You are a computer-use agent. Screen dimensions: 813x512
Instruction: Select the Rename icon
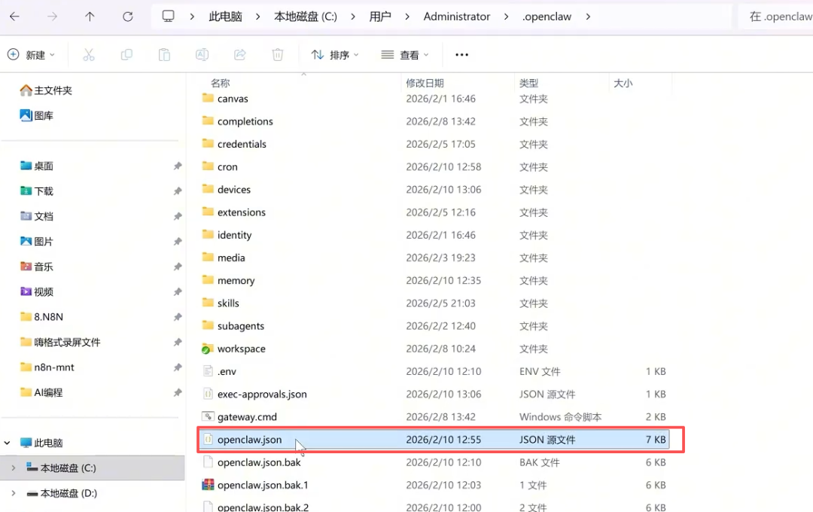click(x=202, y=54)
